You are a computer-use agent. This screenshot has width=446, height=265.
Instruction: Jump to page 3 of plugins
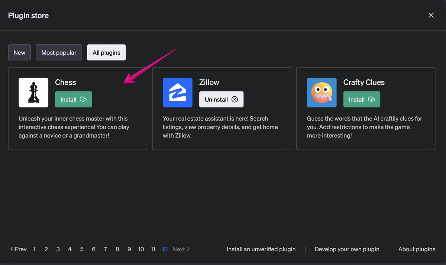point(58,249)
